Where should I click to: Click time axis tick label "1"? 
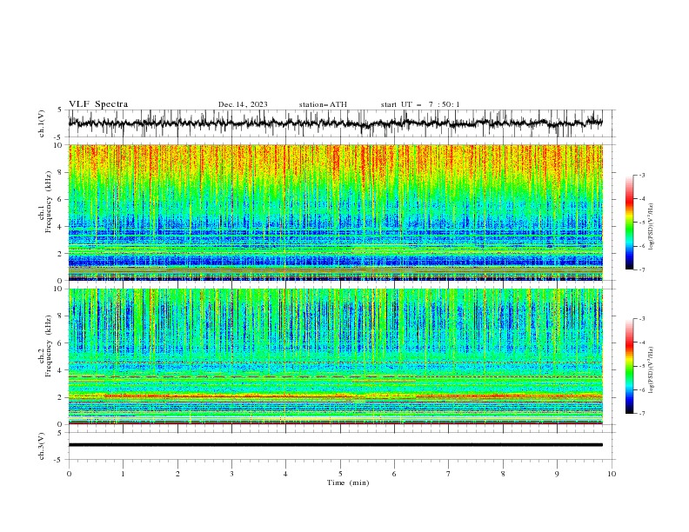[123, 474]
